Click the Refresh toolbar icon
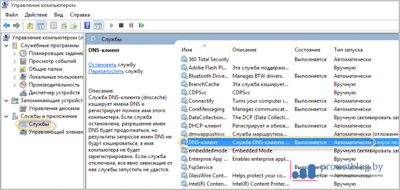The image size is (400, 190). coord(64,25)
